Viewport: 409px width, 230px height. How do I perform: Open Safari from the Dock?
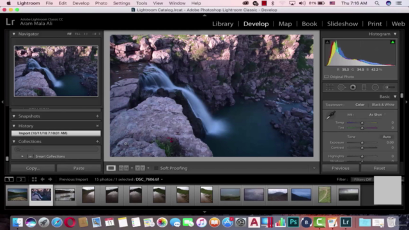[x=57, y=222]
